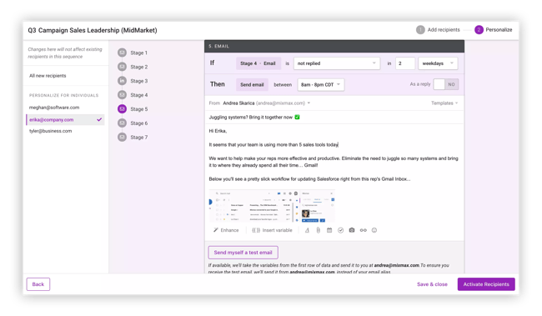The image size is (542, 316).
Task: Select Stage 6 label
Action: click(139, 123)
